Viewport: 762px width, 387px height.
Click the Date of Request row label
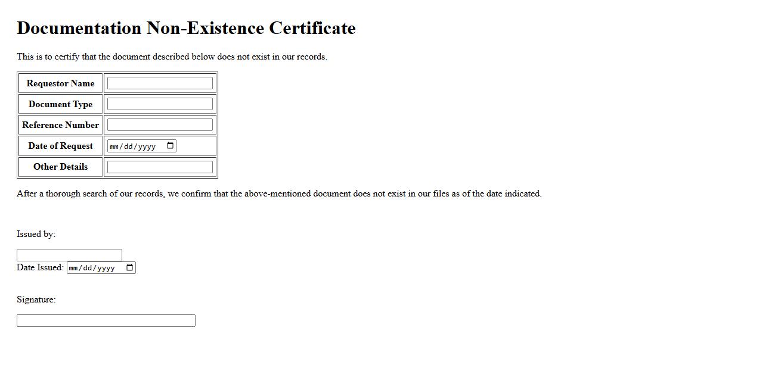pos(60,146)
